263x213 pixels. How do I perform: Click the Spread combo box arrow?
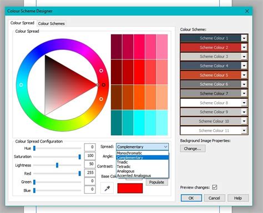pos(165,147)
